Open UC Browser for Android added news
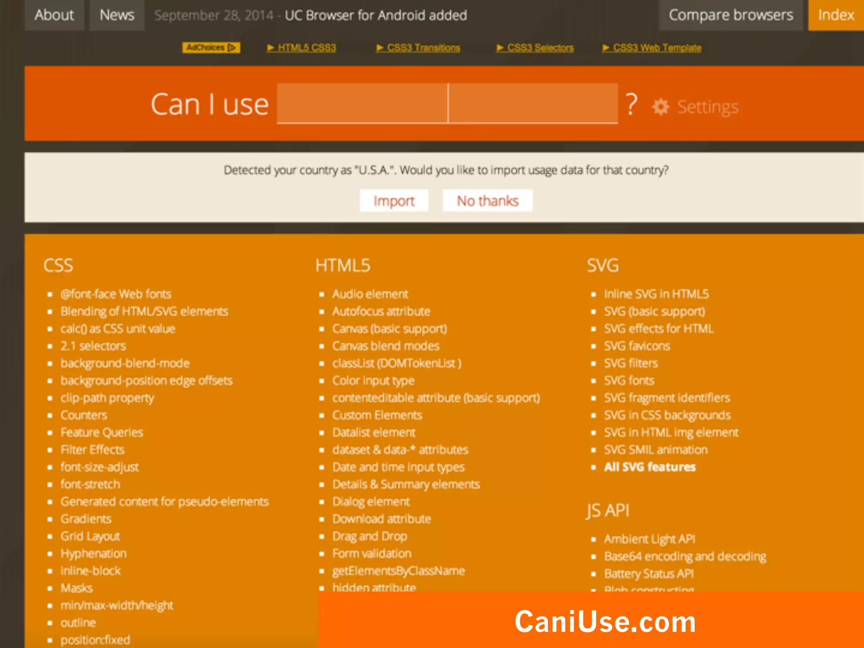This screenshot has width=864, height=648. 376,16
